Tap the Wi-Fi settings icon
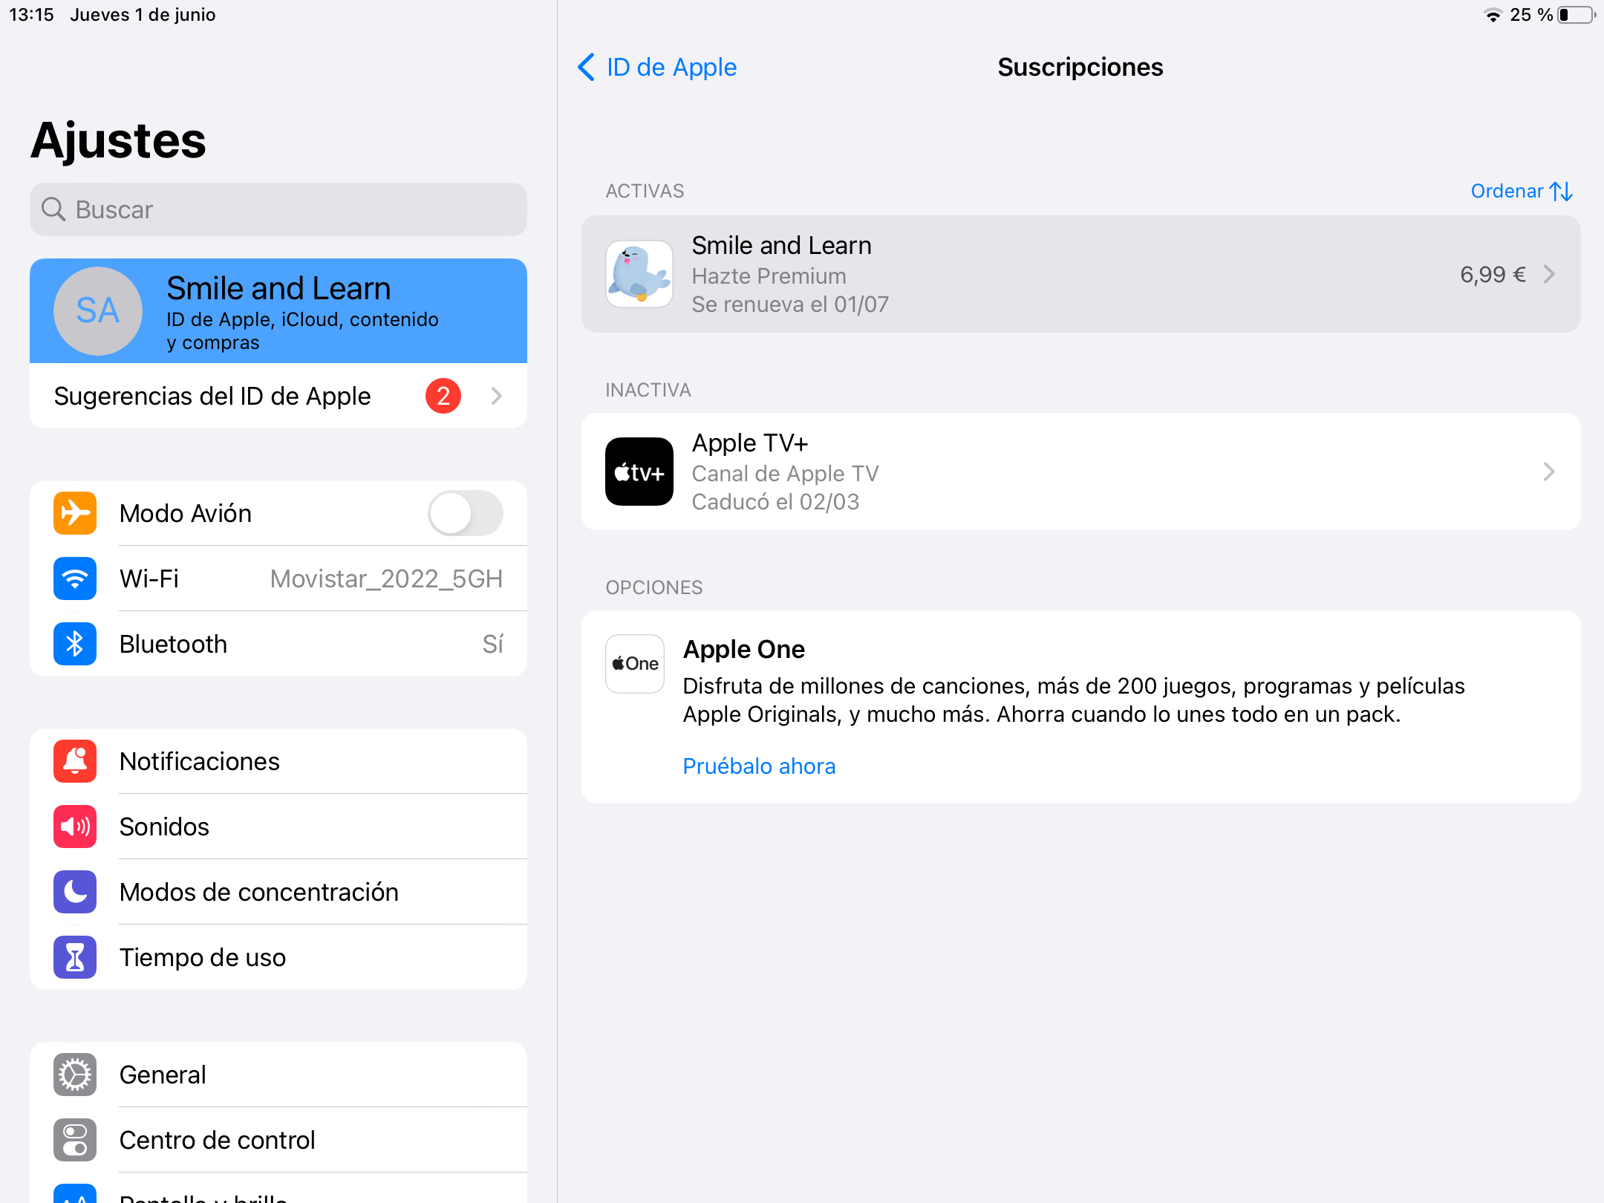The width and height of the screenshot is (1604, 1203). tap(75, 578)
